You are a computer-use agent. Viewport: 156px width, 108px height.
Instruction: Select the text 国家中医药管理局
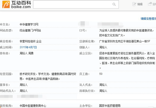[110, 106]
